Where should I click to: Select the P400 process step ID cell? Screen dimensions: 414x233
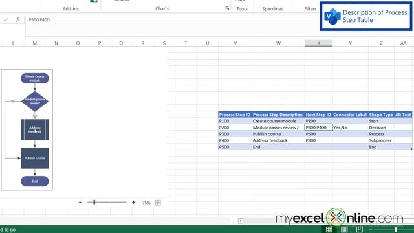235,140
